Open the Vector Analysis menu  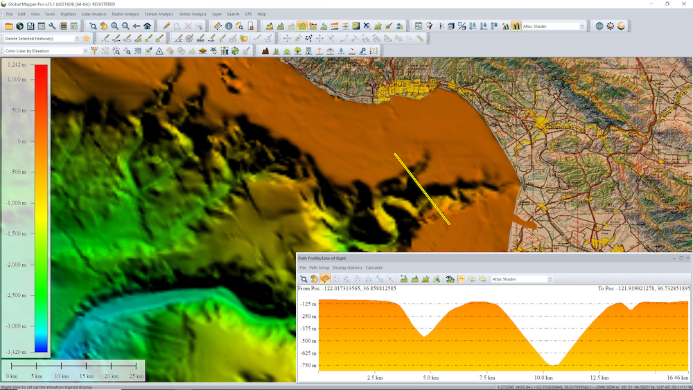pos(192,14)
